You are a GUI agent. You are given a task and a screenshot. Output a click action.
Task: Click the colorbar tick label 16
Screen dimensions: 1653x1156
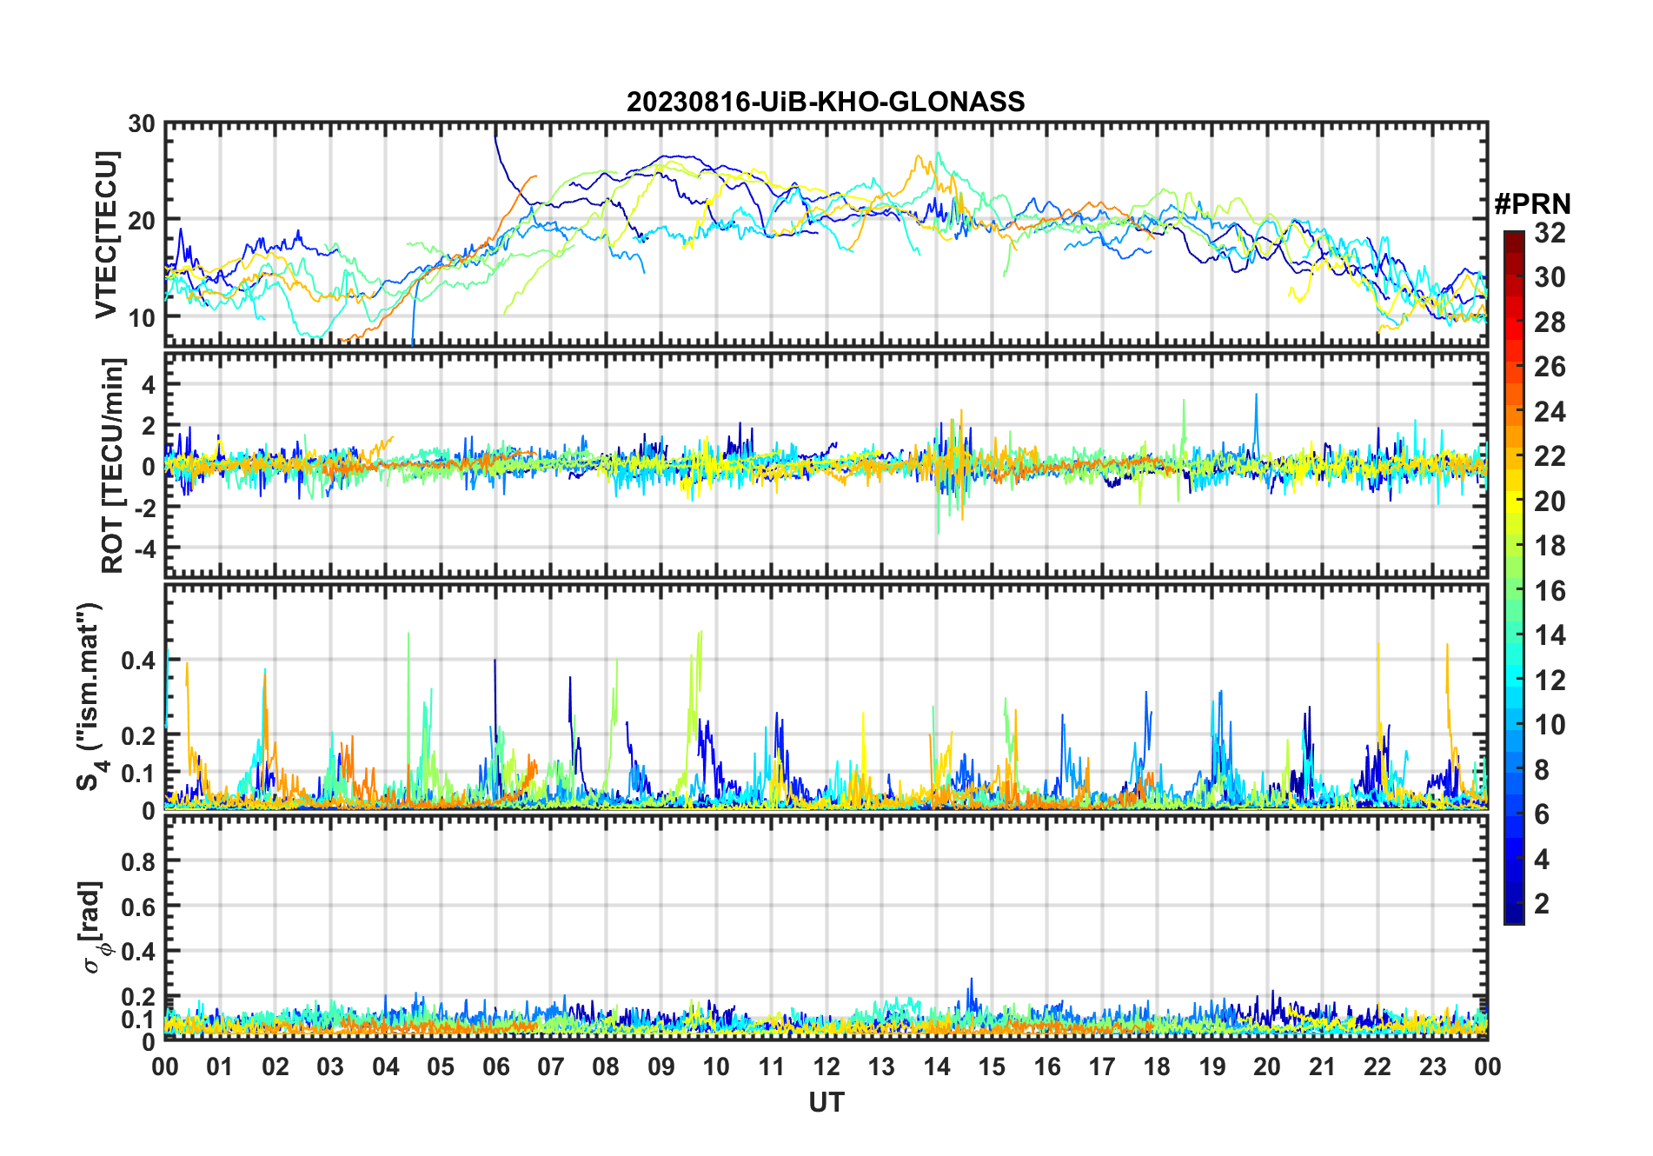point(1550,591)
